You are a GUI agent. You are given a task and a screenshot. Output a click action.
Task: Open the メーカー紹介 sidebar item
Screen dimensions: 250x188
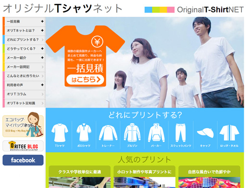pos(24,58)
